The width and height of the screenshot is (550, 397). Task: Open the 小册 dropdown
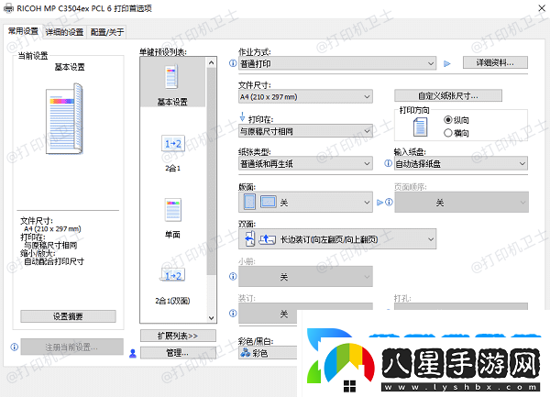(x=305, y=277)
